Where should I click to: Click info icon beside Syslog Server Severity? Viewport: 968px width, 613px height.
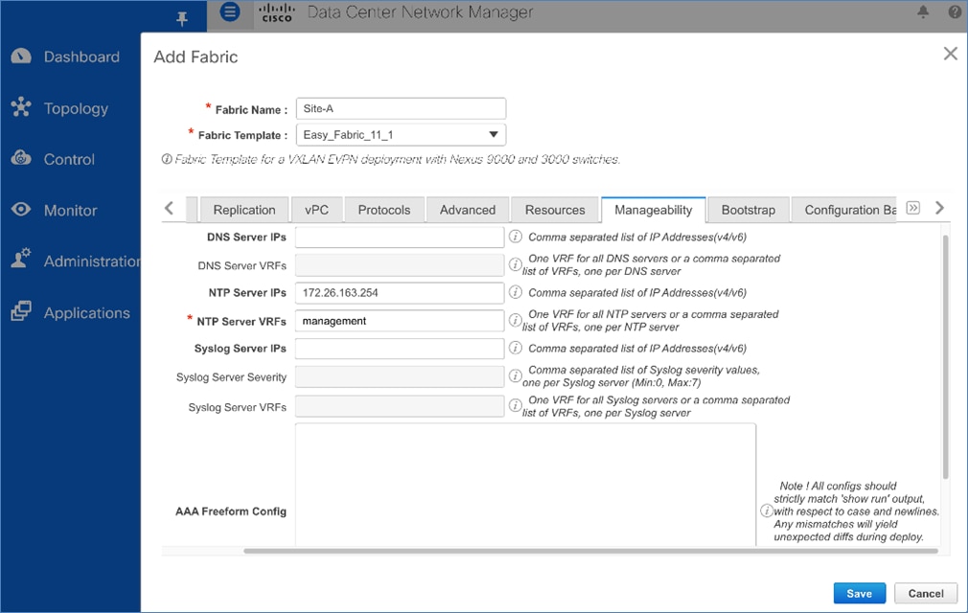click(515, 375)
